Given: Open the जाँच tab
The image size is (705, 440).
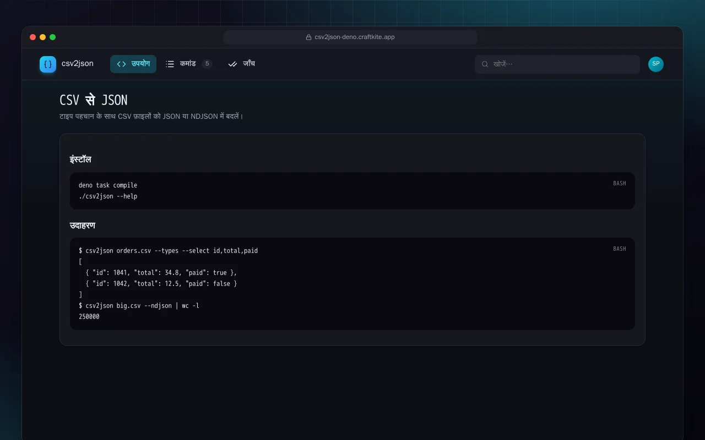Looking at the screenshot, I should click(241, 64).
